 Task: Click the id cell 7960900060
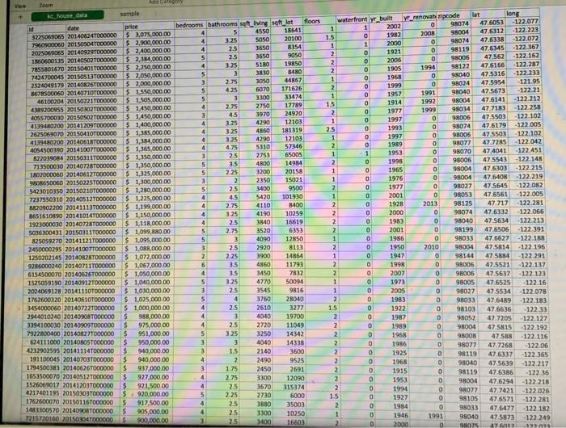(x=47, y=45)
